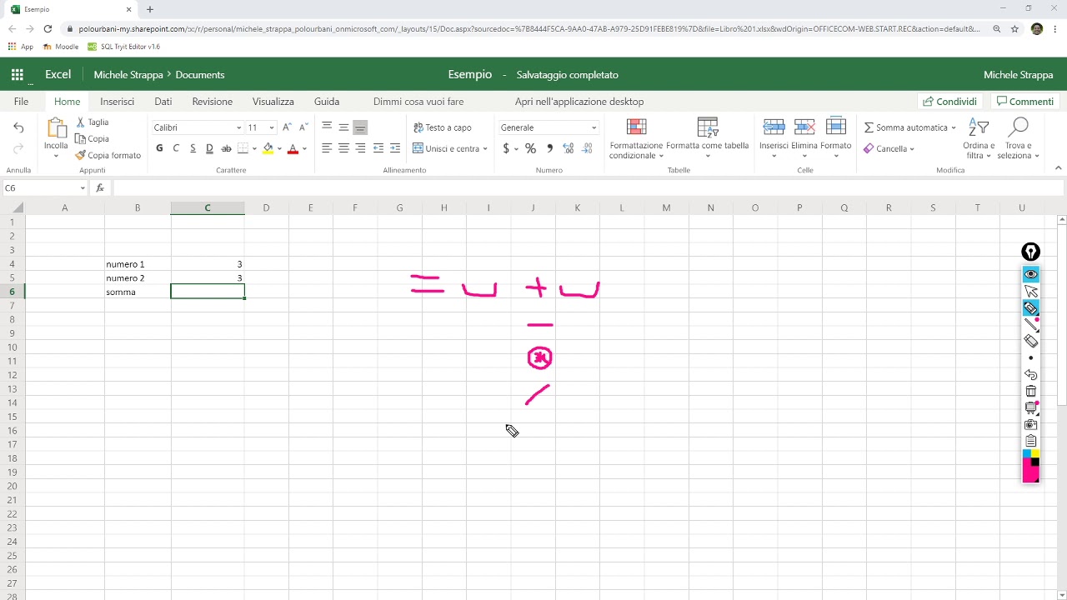The height and width of the screenshot is (600, 1067).
Task: Open the fill color dropdown arrow
Action: (279, 149)
